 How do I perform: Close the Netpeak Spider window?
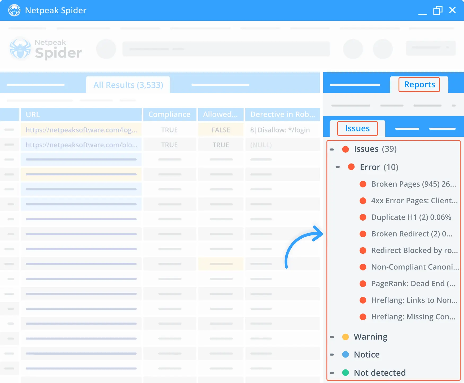tap(452, 10)
